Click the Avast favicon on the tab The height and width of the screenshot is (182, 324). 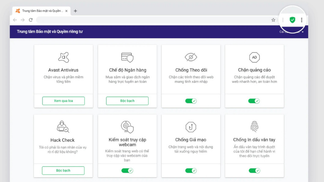18,11
